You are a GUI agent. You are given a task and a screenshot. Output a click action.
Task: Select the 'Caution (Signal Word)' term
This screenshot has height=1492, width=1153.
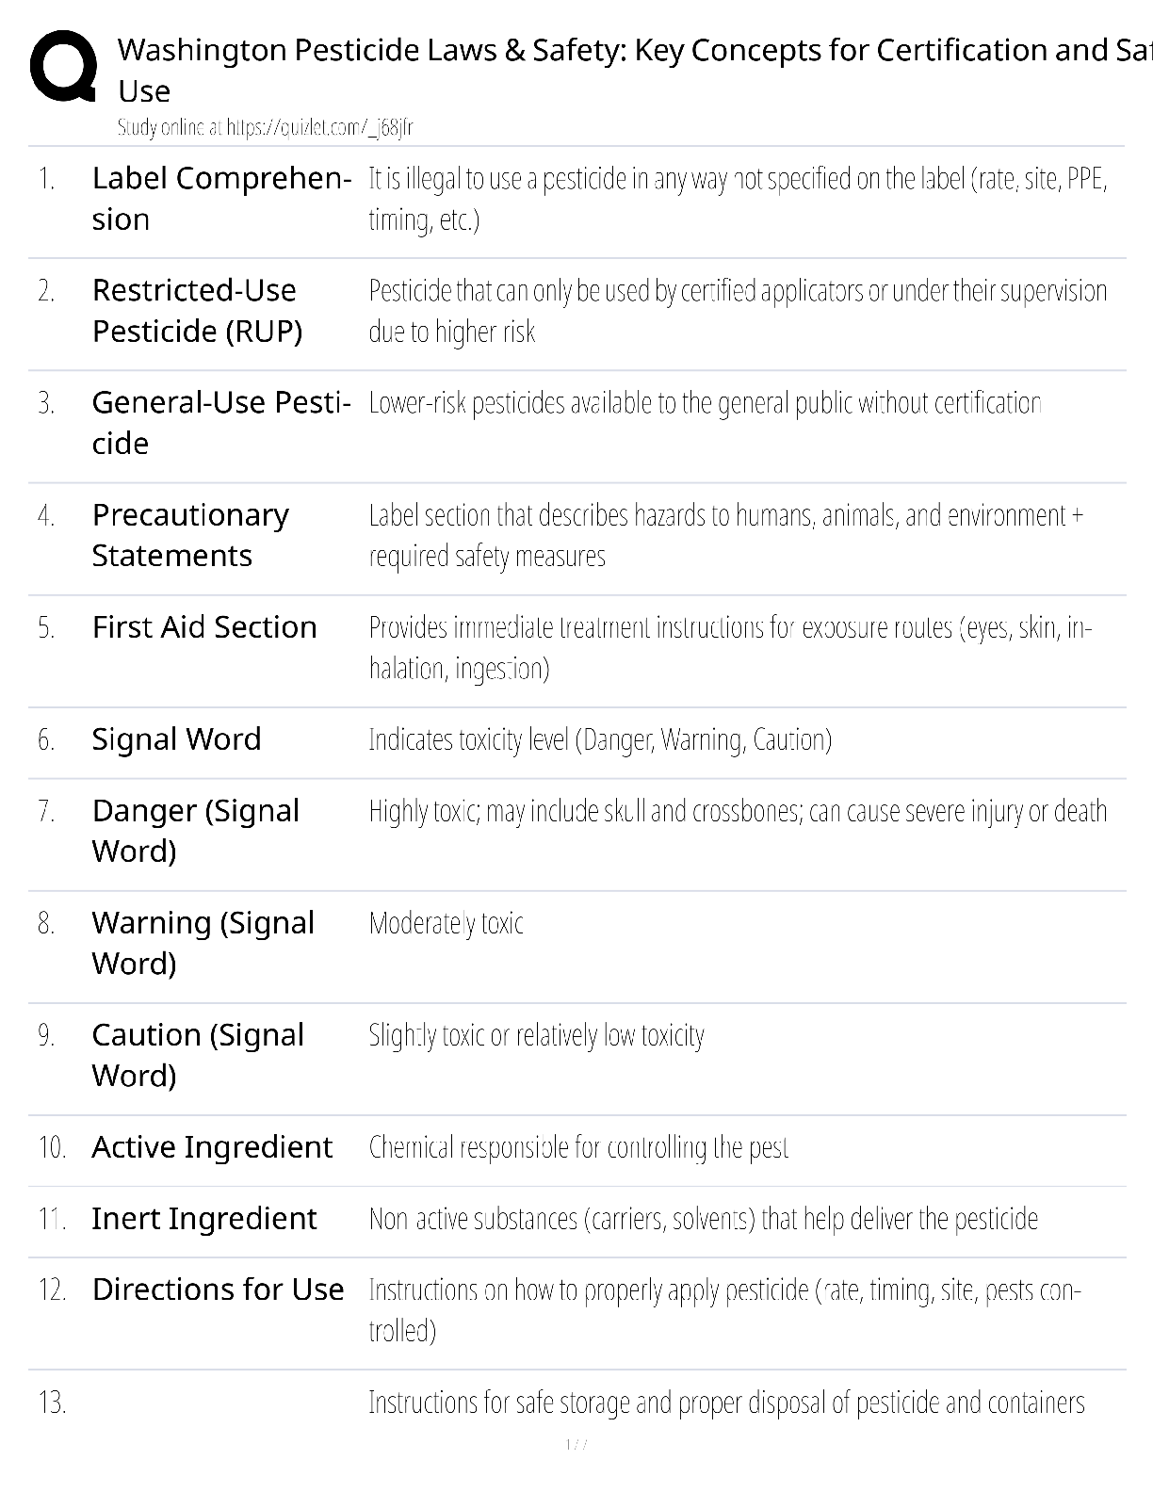[198, 1055]
